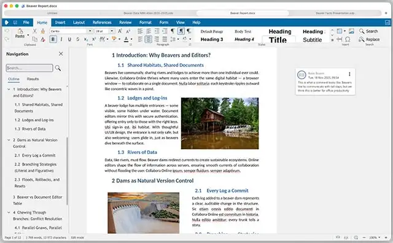Copy selection with the copy icon
Image resolution: width=393 pixels, height=243 pixels.
(34, 39)
